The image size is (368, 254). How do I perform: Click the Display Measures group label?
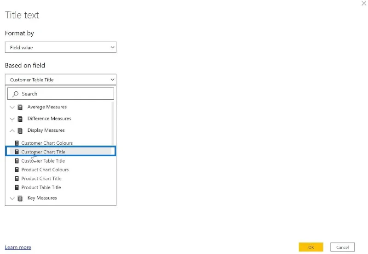(46, 130)
